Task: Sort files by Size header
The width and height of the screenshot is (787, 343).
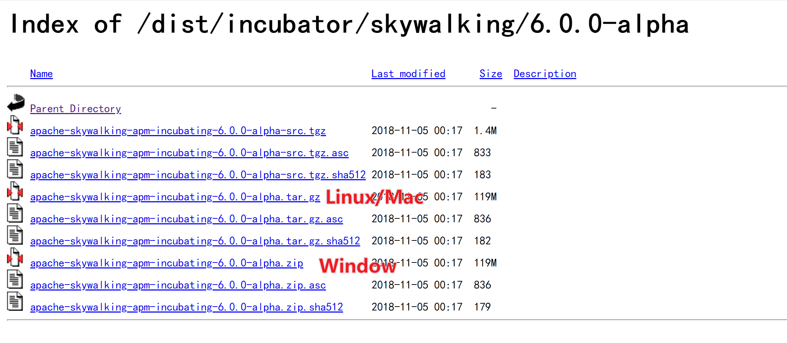Action: click(x=491, y=74)
